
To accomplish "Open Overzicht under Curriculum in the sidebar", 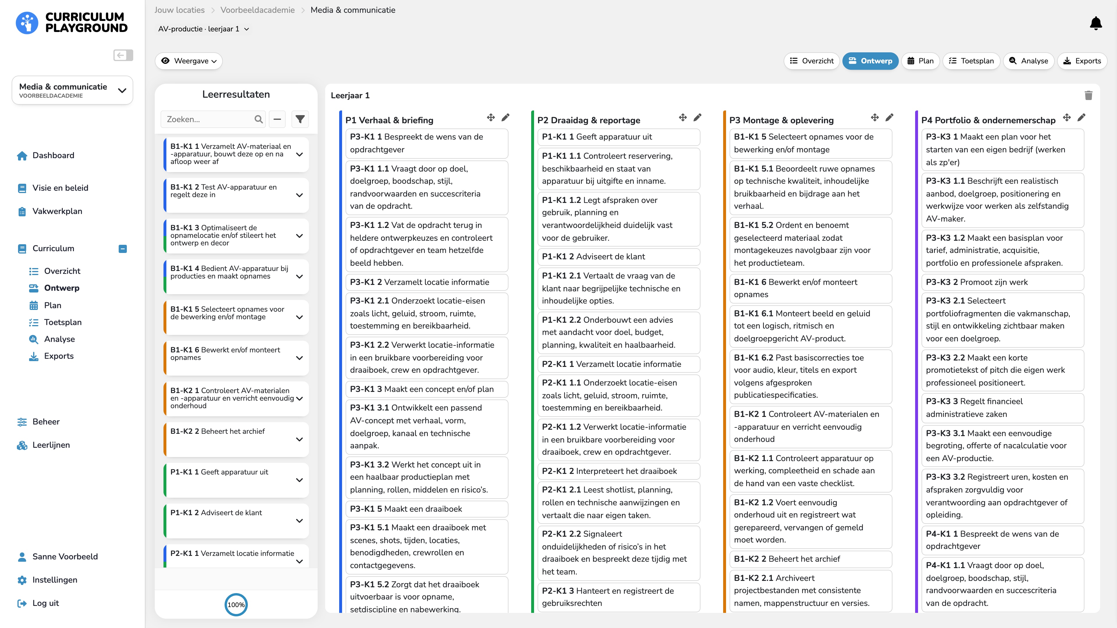I will pos(55,271).
